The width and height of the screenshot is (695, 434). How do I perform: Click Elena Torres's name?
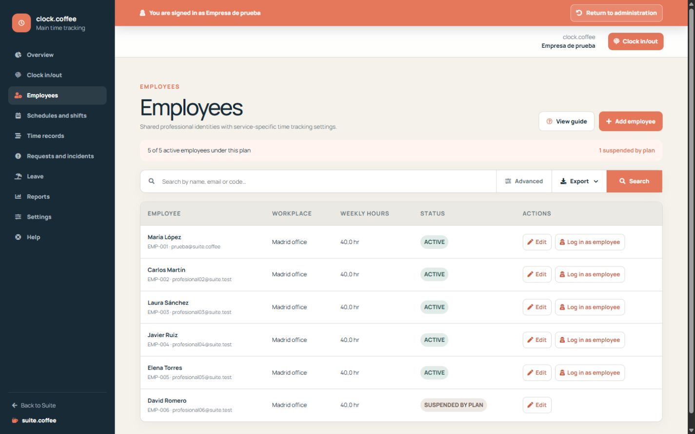165,368
